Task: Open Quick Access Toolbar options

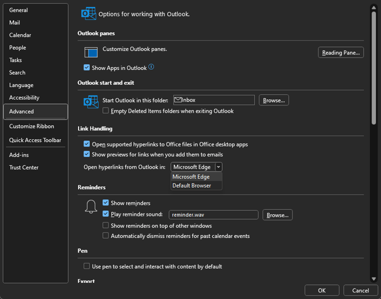Action: tap(35, 140)
